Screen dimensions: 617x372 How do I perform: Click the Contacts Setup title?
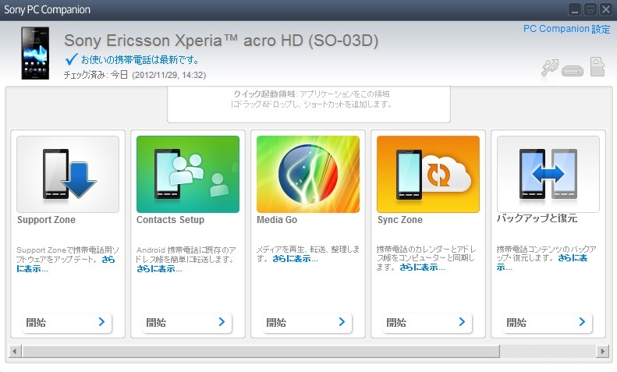click(170, 220)
